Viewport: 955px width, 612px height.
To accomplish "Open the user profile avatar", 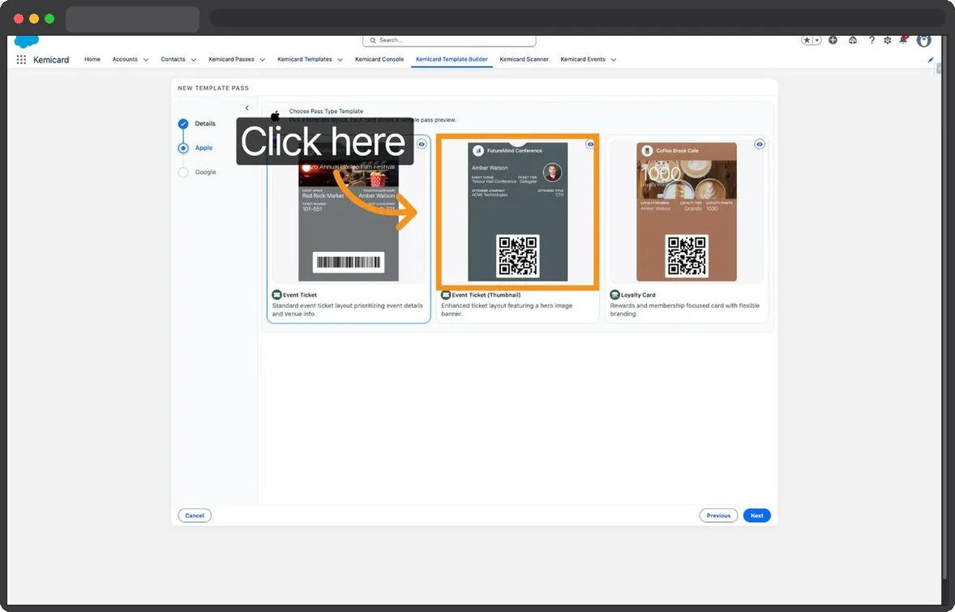I will [924, 41].
